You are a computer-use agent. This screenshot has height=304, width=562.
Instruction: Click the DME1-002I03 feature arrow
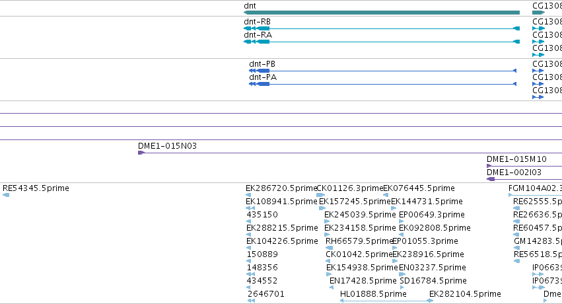click(491, 179)
